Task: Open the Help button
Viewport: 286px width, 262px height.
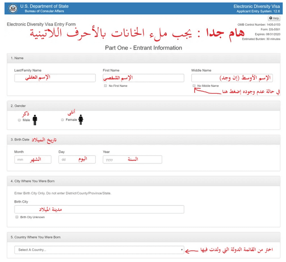Action: pyautogui.click(x=274, y=18)
